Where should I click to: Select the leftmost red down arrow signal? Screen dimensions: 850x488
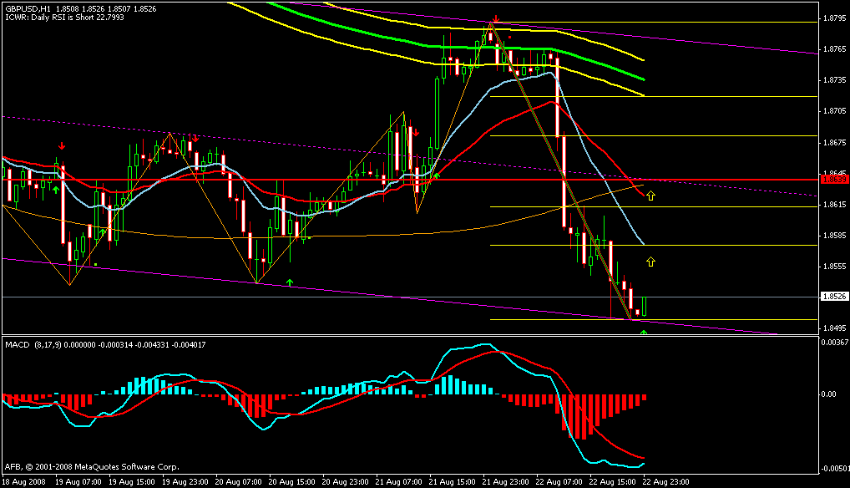point(61,146)
